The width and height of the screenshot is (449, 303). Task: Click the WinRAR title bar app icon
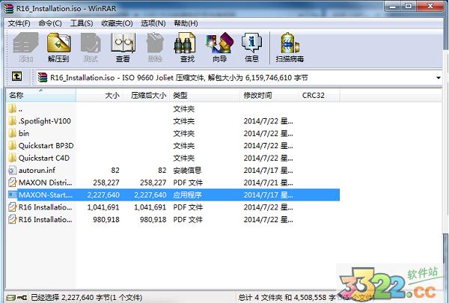(8, 8)
